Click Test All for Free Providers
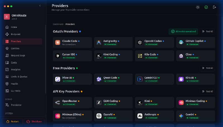Image resolution: width=223 pixels, height=127 pixels. (207, 68)
